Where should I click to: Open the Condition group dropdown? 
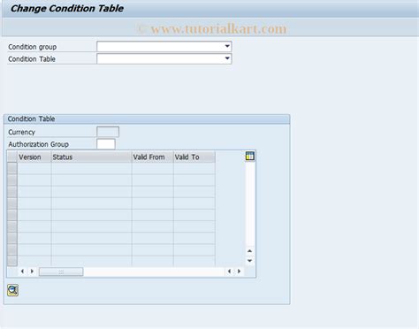[164, 47]
